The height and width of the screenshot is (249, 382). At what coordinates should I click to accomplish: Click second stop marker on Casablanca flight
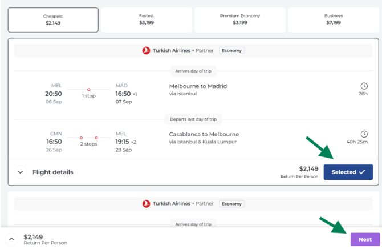pyautogui.click(x=96, y=138)
